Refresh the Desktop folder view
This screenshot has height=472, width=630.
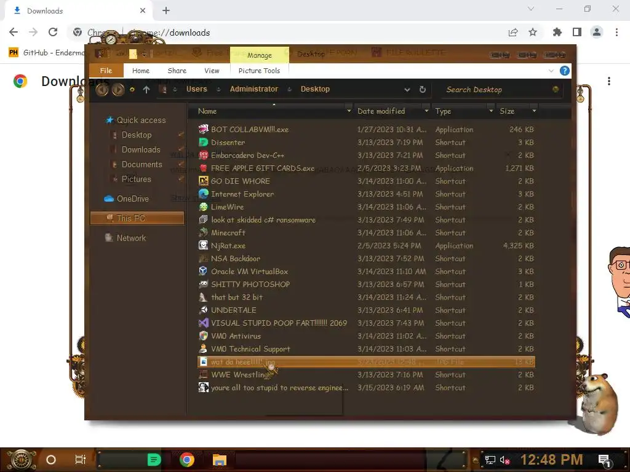422,90
